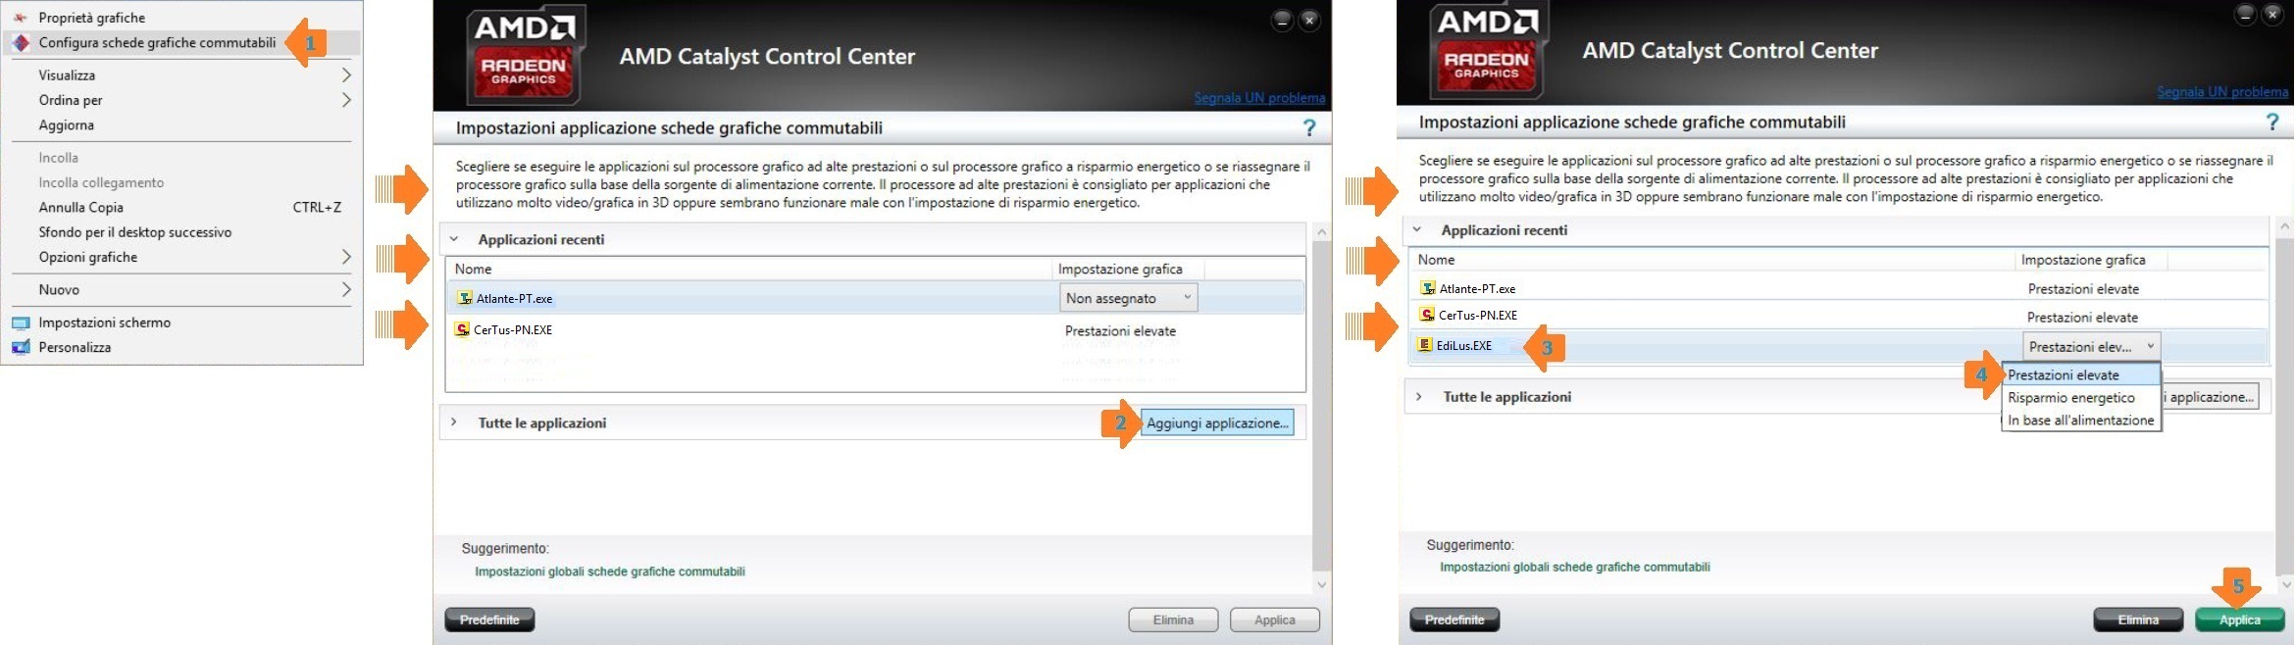Select Atlante-PT.exe row in EdiLus window
2295x645 pixels.
1839,288
